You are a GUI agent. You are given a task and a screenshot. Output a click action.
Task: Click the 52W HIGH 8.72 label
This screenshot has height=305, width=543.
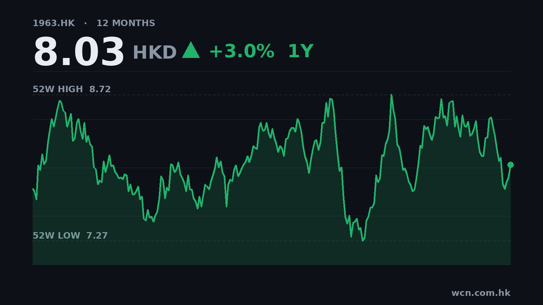point(71,89)
